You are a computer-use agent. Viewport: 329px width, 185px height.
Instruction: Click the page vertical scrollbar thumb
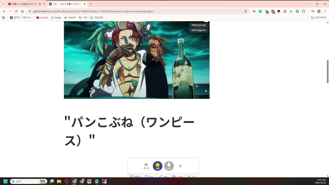pos(328,71)
